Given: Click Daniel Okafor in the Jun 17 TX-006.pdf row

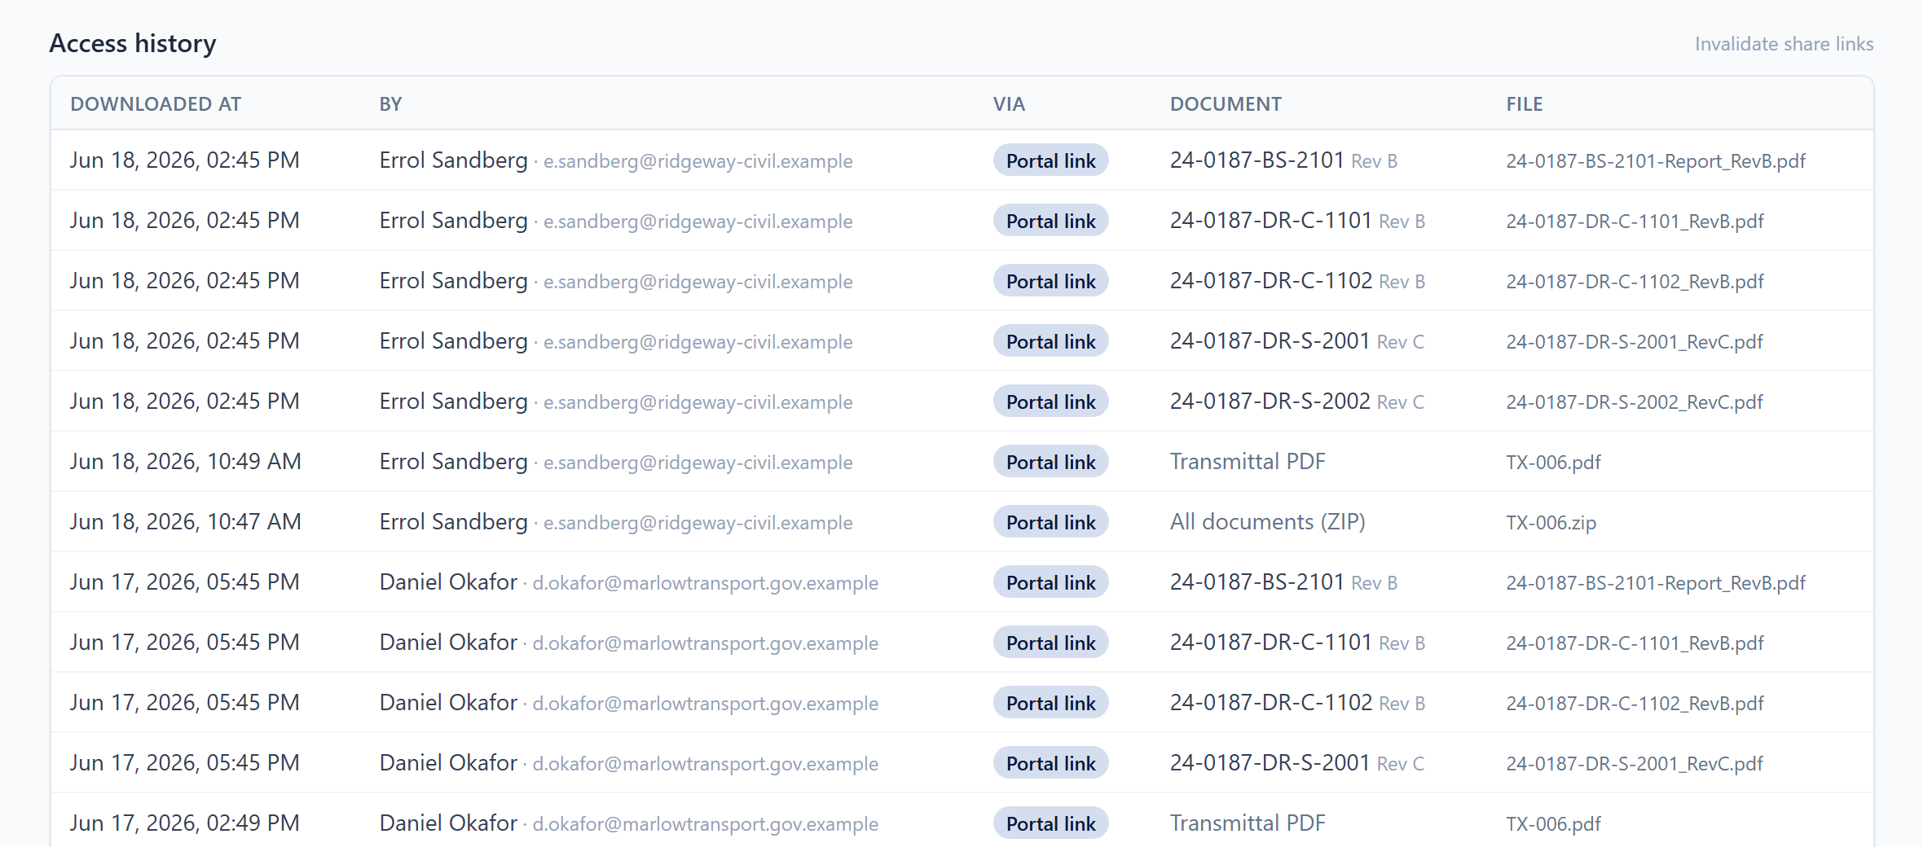Looking at the screenshot, I should [x=448, y=823].
